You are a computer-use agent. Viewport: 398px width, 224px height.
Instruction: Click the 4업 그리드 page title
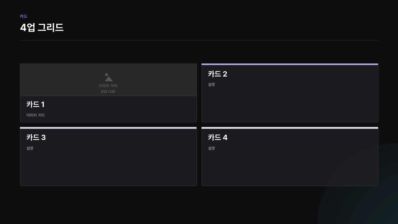(x=42, y=27)
